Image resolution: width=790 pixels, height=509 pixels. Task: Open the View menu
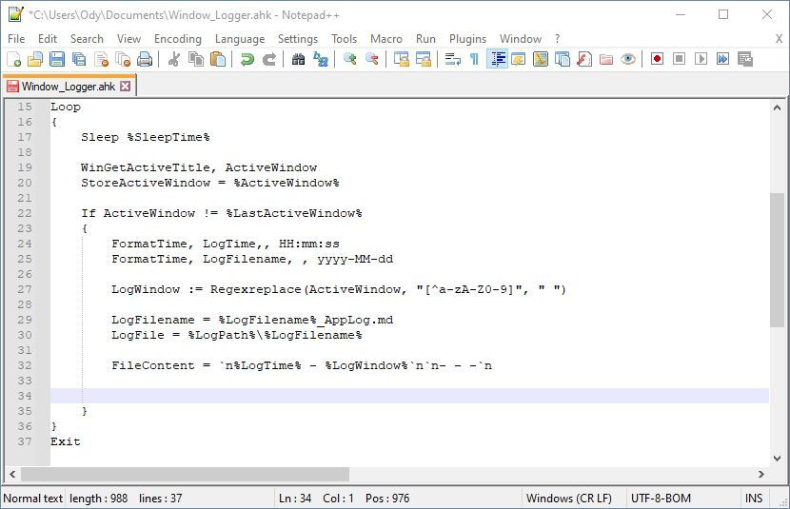pyautogui.click(x=129, y=39)
